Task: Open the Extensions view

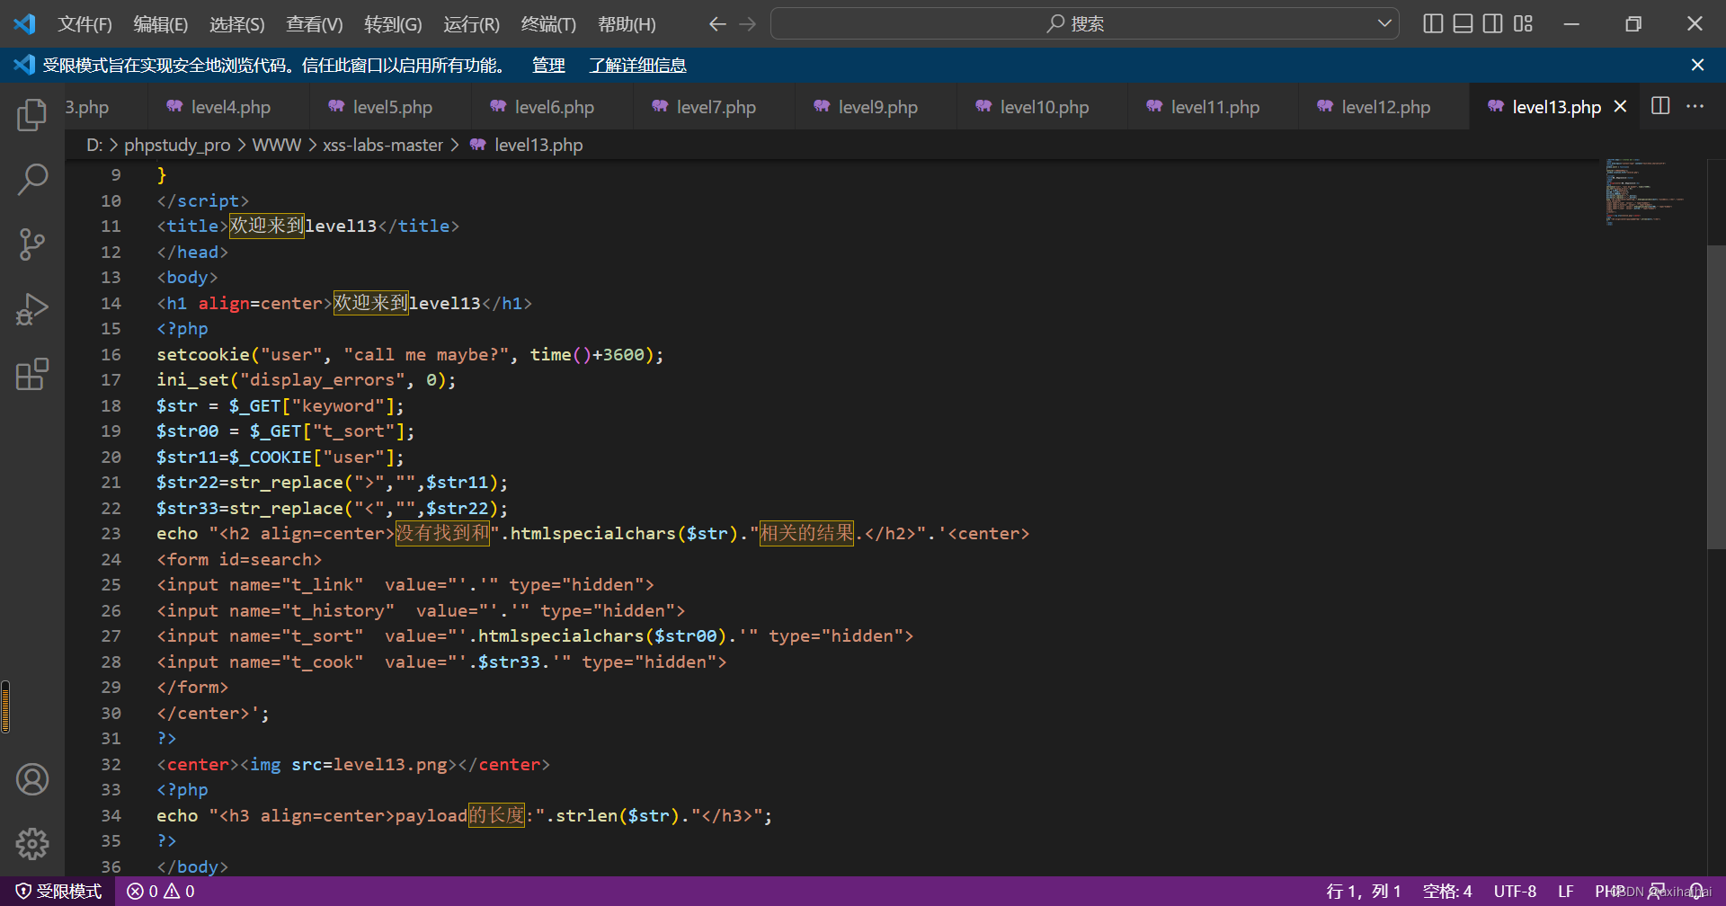Action: (x=31, y=374)
